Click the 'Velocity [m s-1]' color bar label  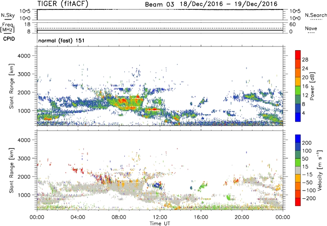coord(320,170)
